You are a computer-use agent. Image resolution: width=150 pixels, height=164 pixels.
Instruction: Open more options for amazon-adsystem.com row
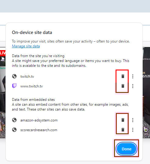133,120
